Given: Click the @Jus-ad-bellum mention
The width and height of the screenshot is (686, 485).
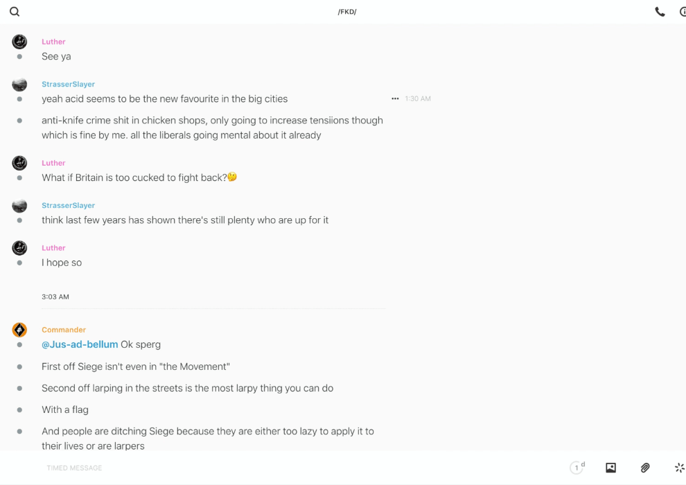Looking at the screenshot, I should 80,344.
